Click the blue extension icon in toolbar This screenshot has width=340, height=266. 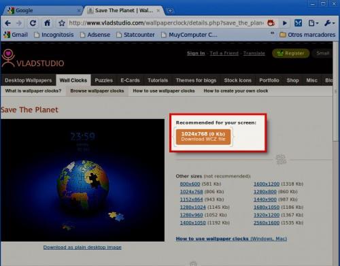298,23
